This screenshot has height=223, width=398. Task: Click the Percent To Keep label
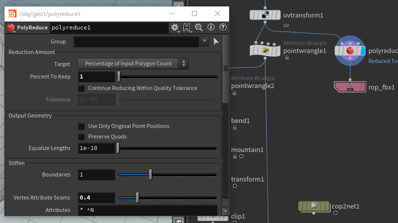point(50,76)
